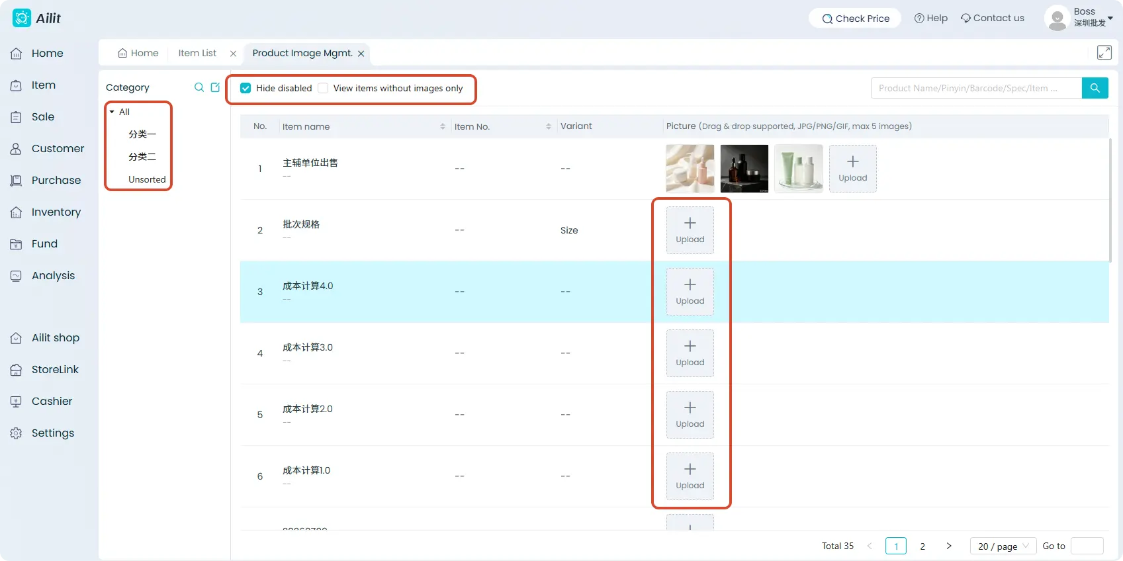The height and width of the screenshot is (561, 1123).
Task: Click the fullscreen expand icon
Action: tap(1104, 52)
